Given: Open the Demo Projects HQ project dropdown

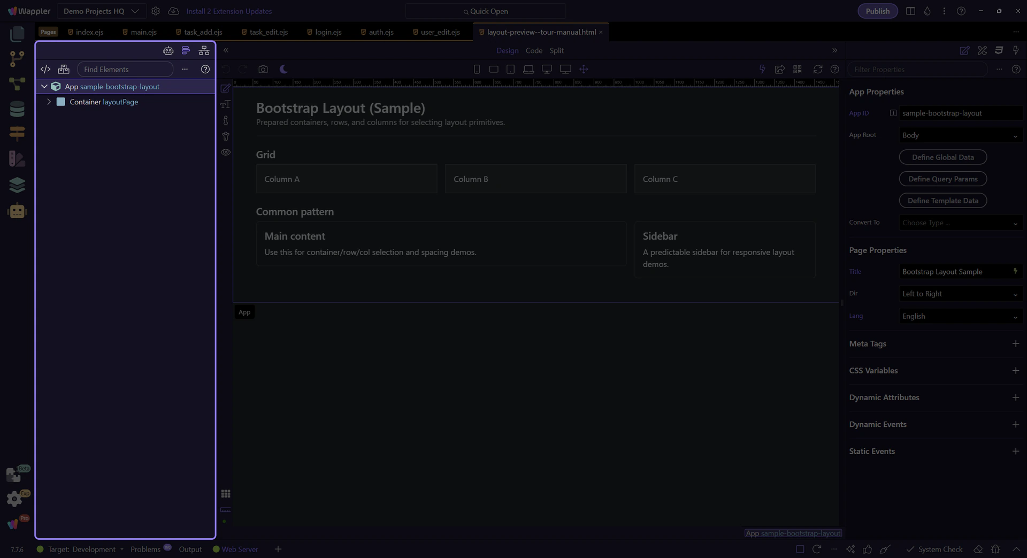Looking at the screenshot, I should [x=101, y=11].
